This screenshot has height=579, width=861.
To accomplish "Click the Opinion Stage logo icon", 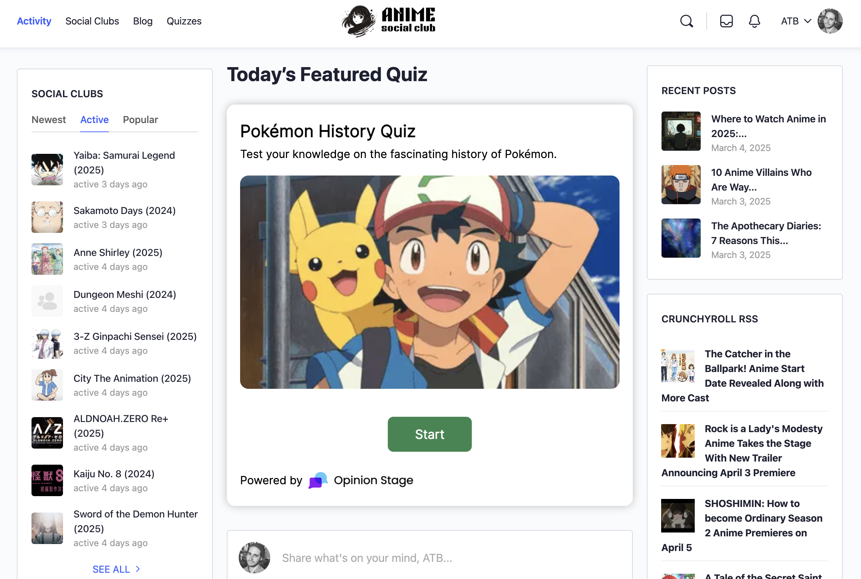I will coord(318,480).
